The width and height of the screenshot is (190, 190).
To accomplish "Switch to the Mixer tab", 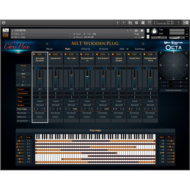I will click(49, 49).
